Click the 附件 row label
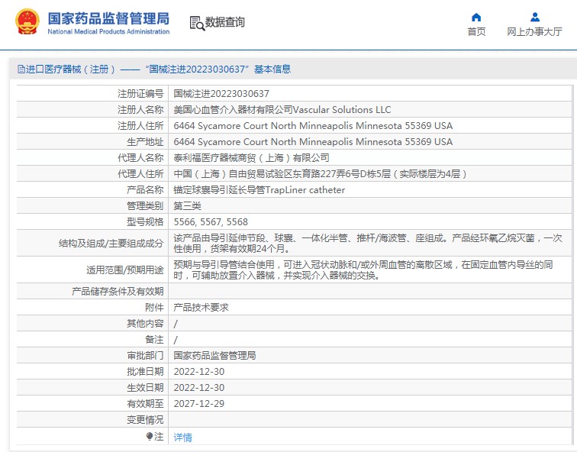The height and width of the screenshot is (452, 577). pyautogui.click(x=154, y=308)
